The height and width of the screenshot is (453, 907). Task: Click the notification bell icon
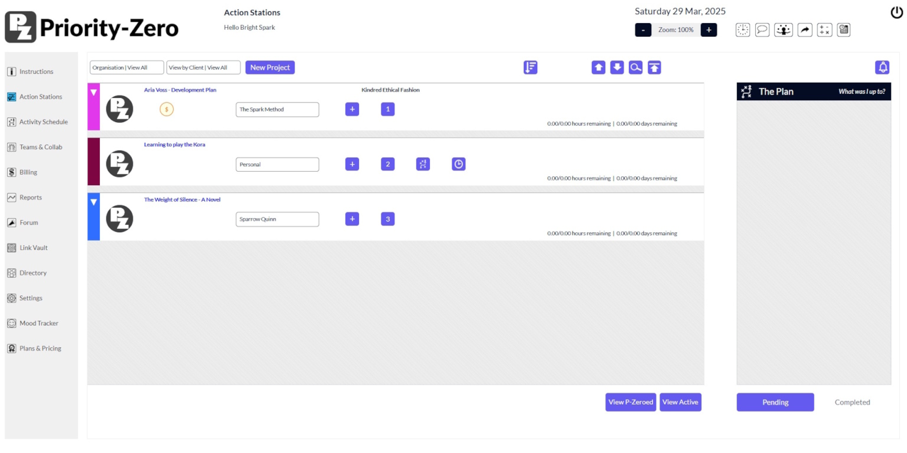882,67
